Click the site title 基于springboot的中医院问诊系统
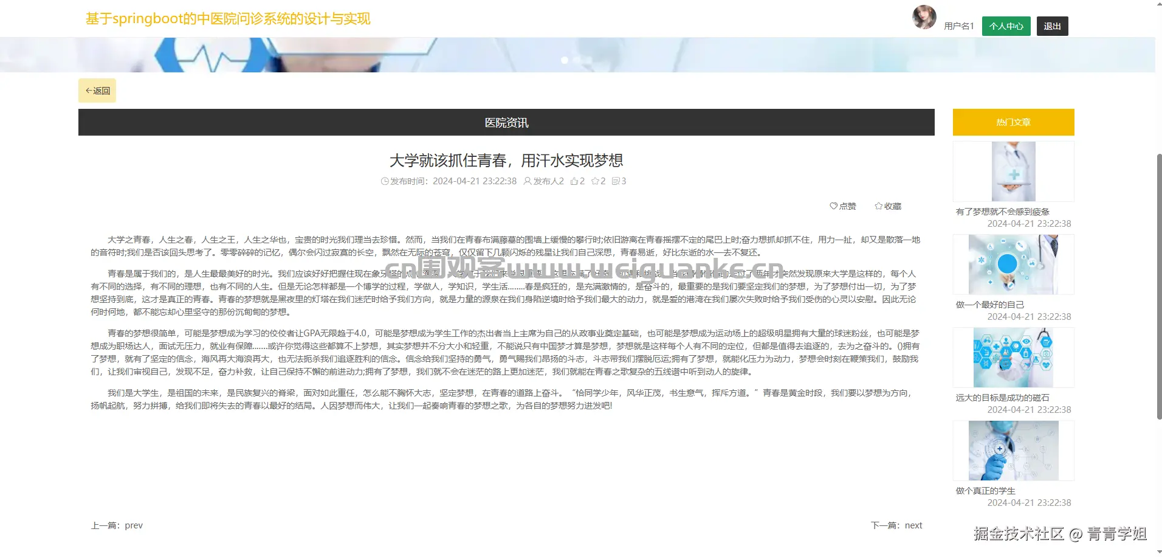This screenshot has height=557, width=1162. pos(228,19)
